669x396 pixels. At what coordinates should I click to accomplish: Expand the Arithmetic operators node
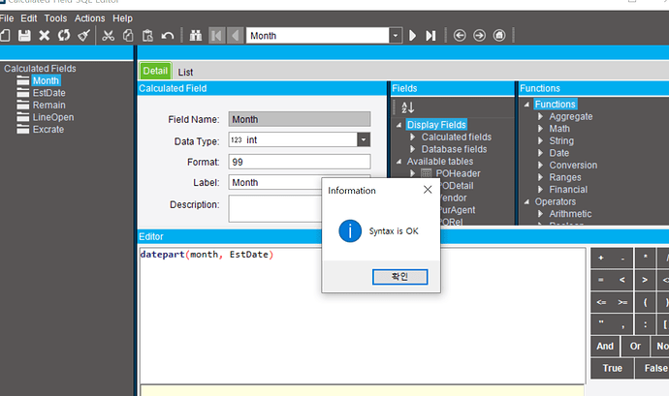tap(541, 214)
